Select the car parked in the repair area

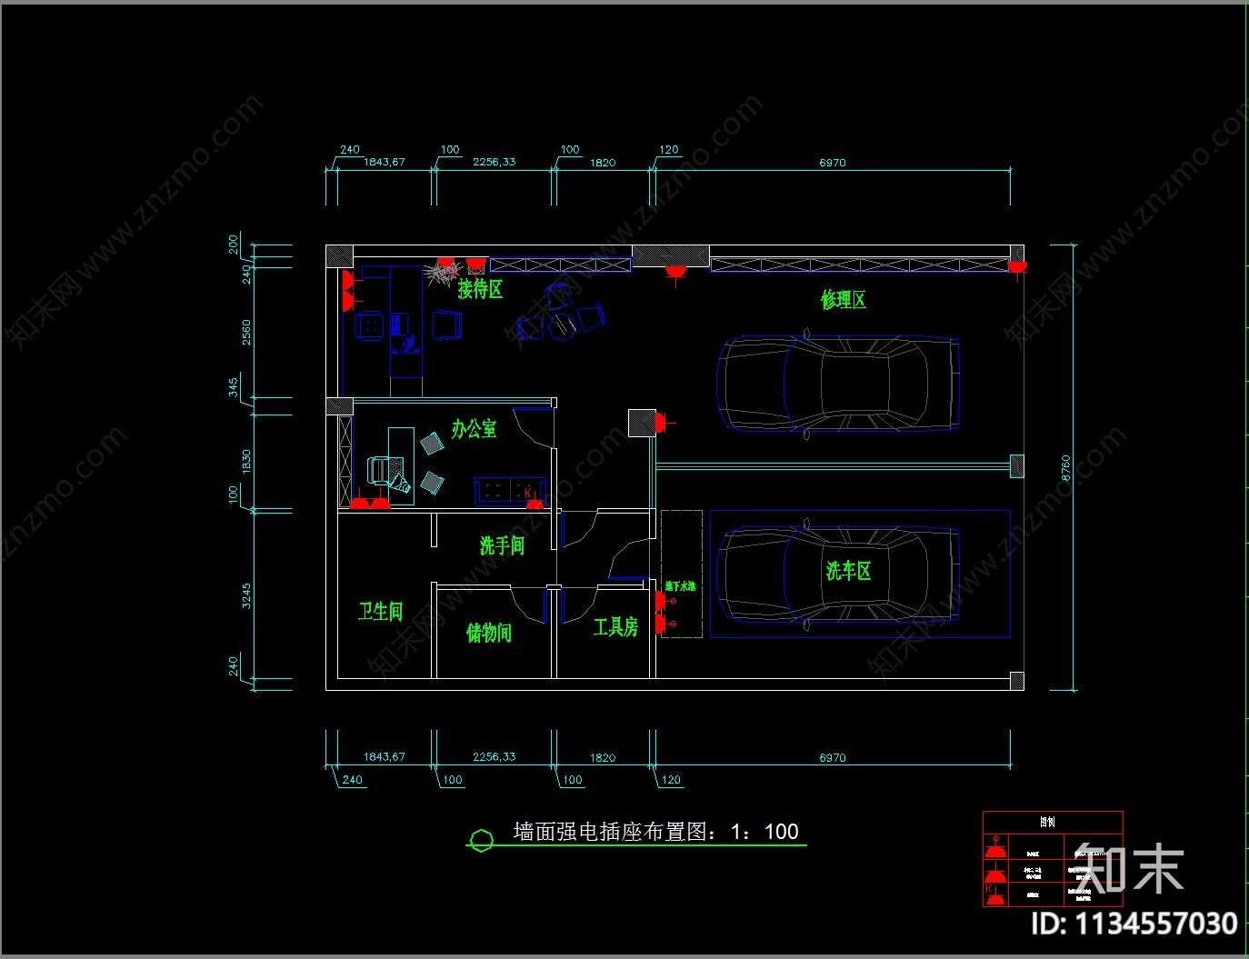click(x=838, y=384)
